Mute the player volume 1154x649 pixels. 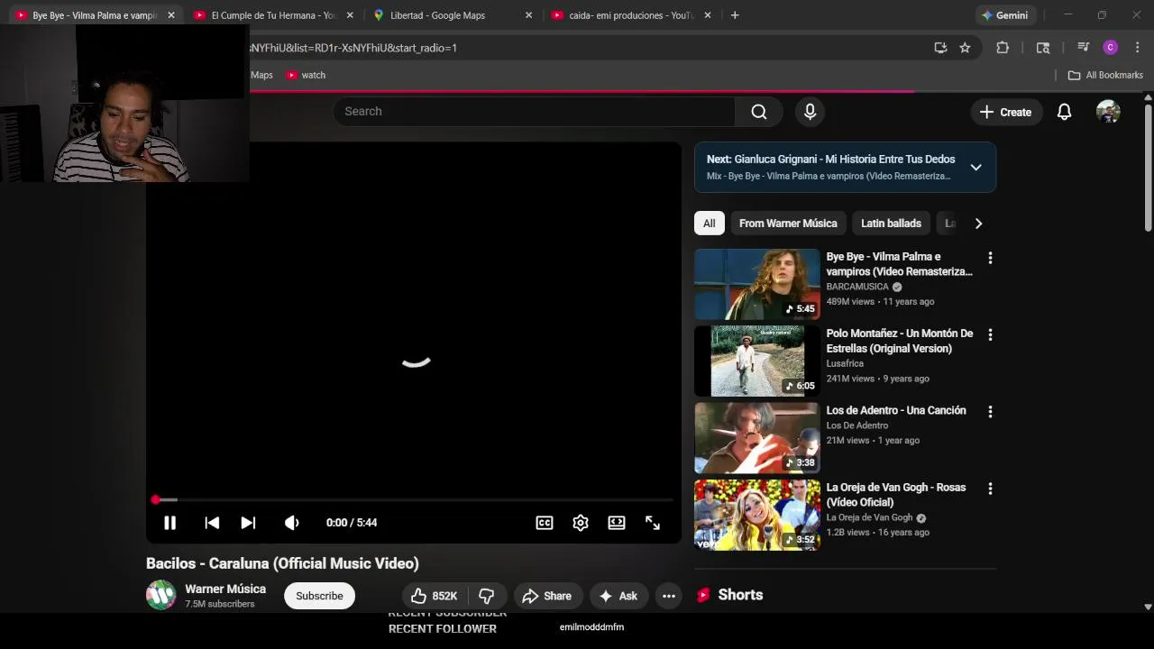click(292, 523)
